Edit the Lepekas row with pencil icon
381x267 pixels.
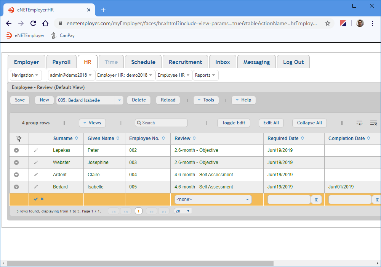(36, 150)
